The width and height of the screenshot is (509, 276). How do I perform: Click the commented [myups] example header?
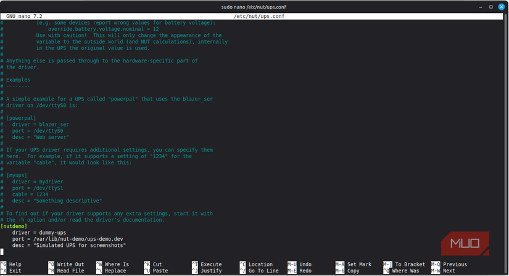click(14, 175)
